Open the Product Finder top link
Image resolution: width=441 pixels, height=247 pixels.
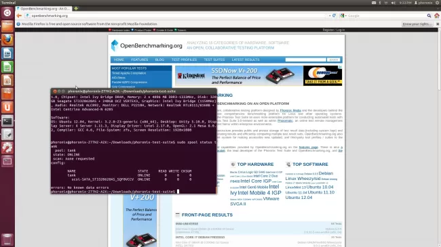coord(143,30)
